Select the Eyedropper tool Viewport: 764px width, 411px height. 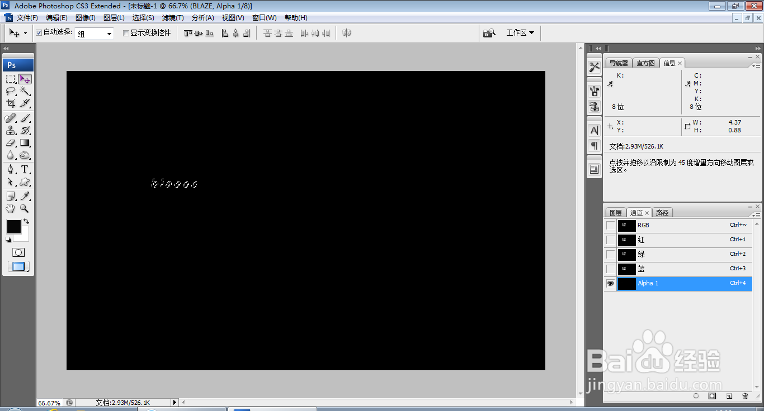point(25,196)
